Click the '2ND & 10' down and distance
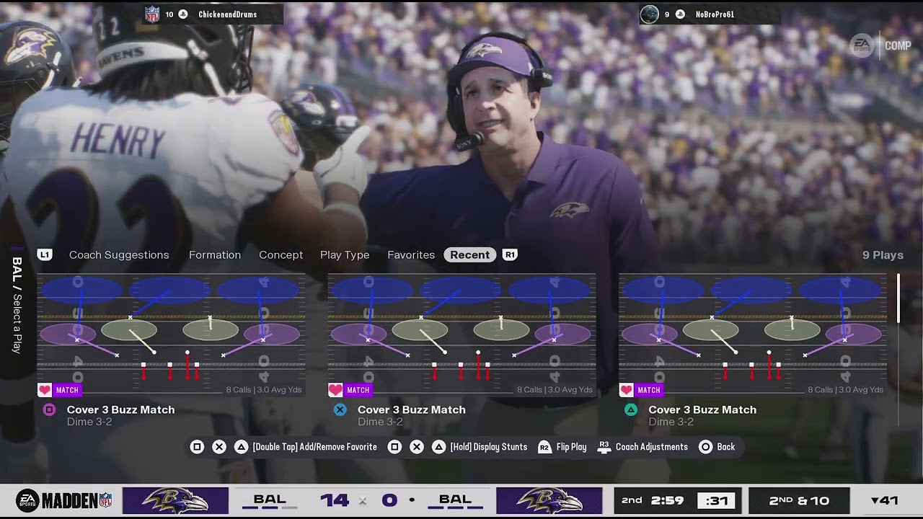The width and height of the screenshot is (923, 519). point(799,500)
